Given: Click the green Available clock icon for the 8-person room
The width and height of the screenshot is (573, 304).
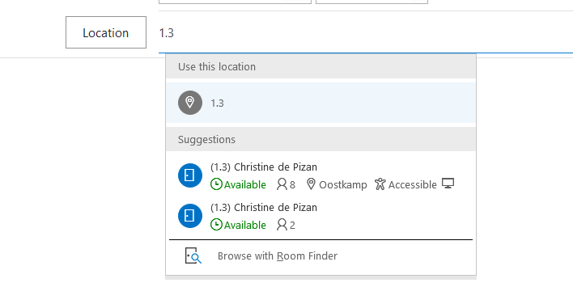Looking at the screenshot, I should tap(216, 184).
